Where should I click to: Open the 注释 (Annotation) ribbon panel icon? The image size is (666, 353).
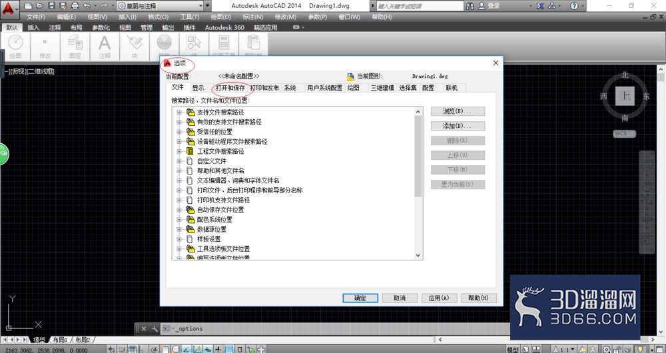pyautogui.click(x=105, y=43)
